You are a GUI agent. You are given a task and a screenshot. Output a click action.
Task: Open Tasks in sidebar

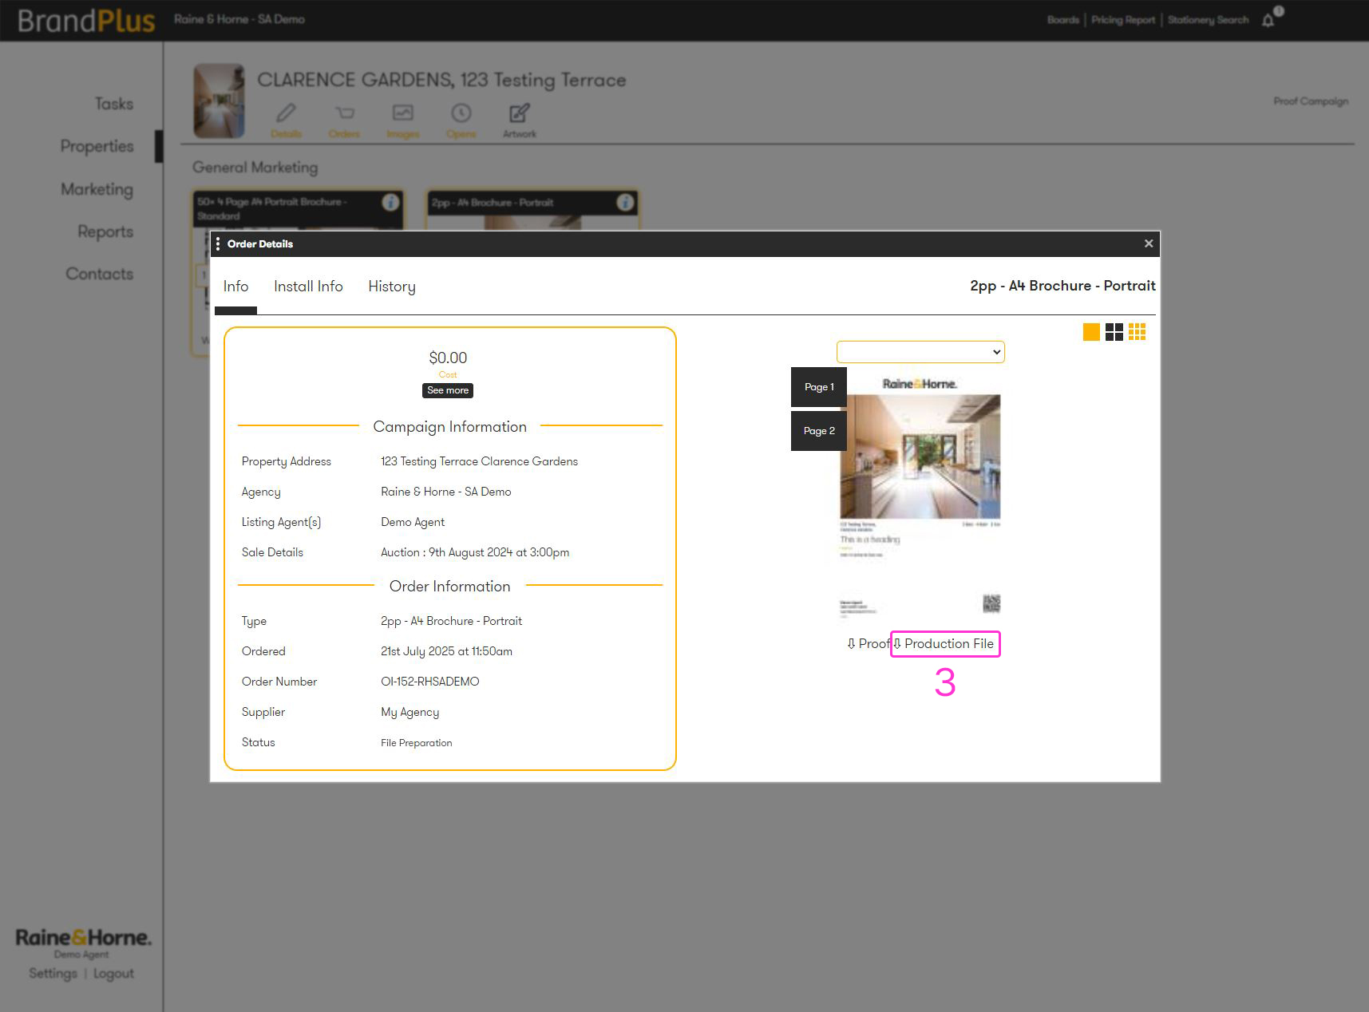pyautogui.click(x=114, y=104)
